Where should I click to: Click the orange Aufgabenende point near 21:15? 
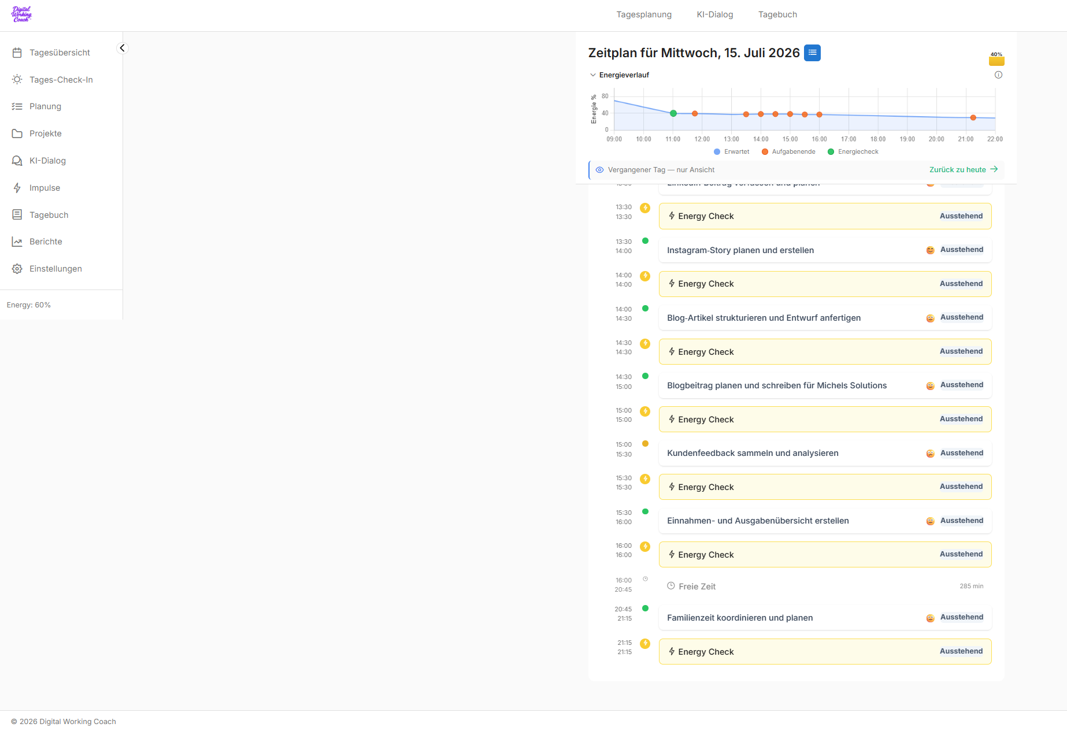tap(973, 117)
